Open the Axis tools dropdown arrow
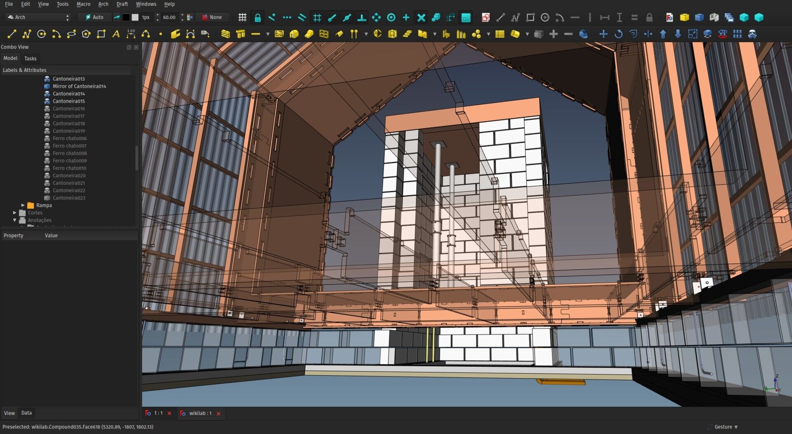 (x=366, y=34)
